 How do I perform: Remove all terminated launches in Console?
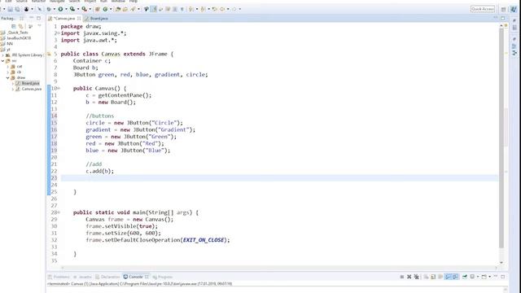pos(416,277)
